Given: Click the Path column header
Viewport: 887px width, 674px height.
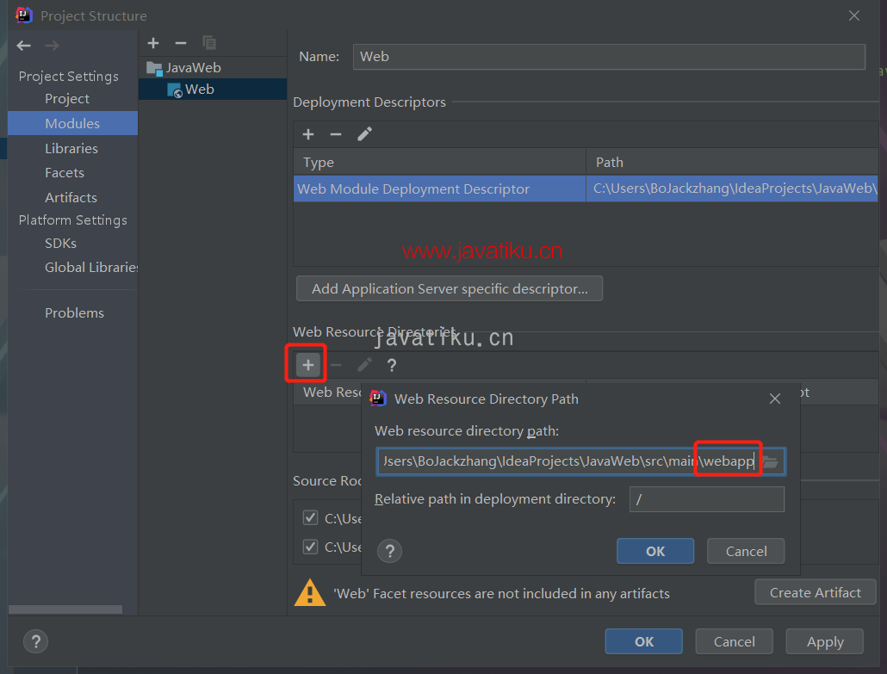Looking at the screenshot, I should click(732, 163).
